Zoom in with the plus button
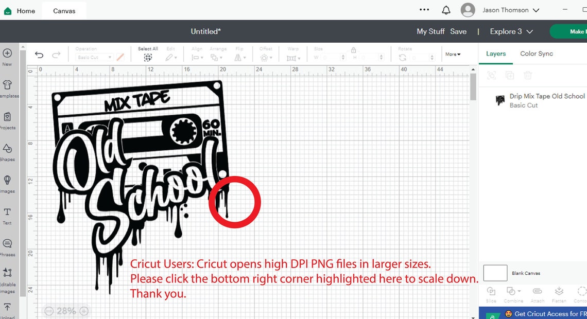This screenshot has width=587, height=319. pyautogui.click(x=84, y=311)
